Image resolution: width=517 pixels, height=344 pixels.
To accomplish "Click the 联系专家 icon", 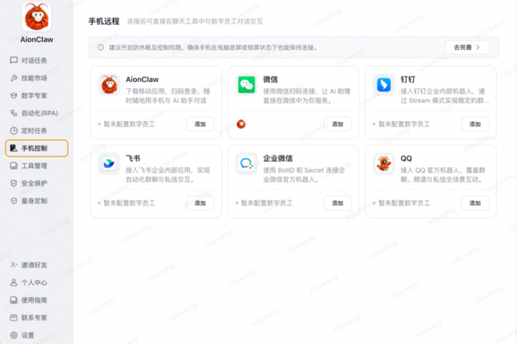I will 13,317.
